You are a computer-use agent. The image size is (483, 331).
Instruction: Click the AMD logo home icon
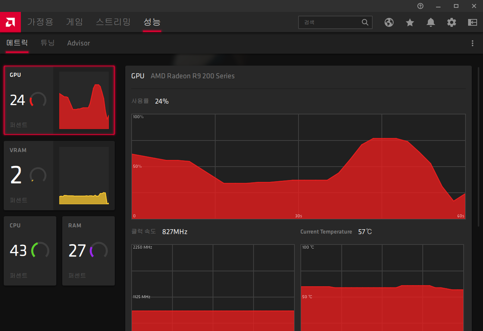click(10, 22)
